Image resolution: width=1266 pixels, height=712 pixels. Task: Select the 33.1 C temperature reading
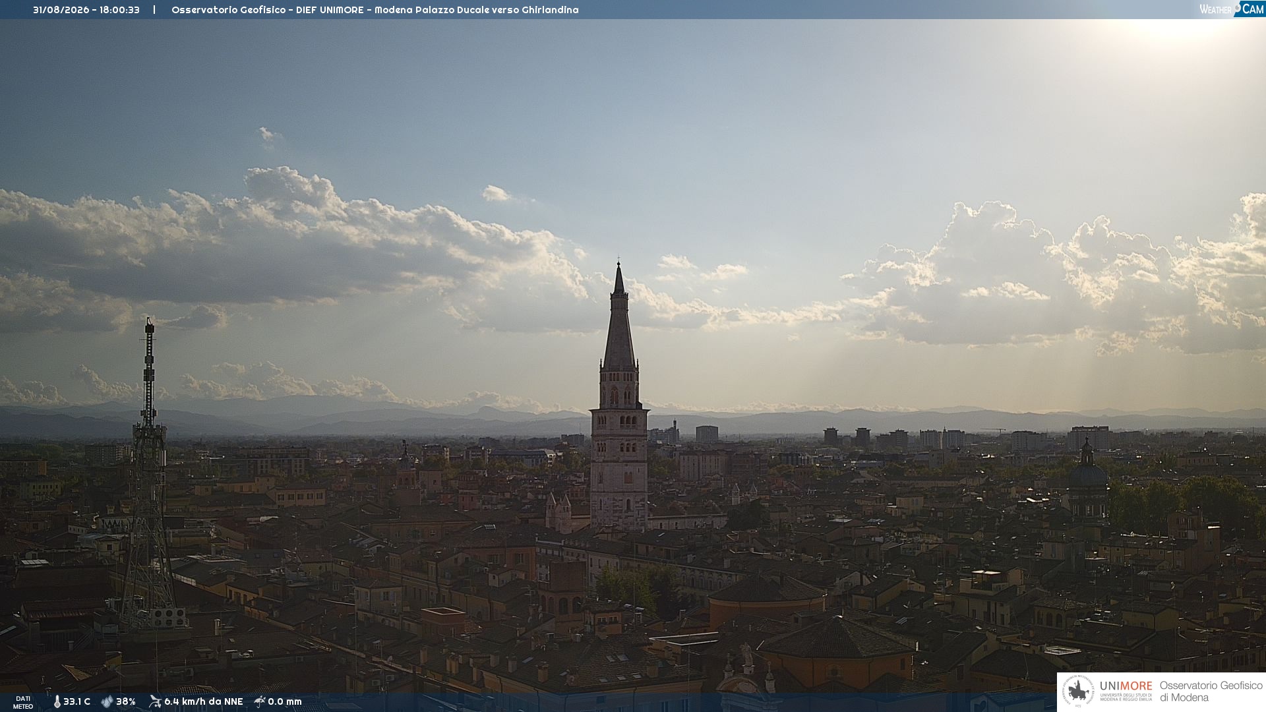click(x=76, y=701)
